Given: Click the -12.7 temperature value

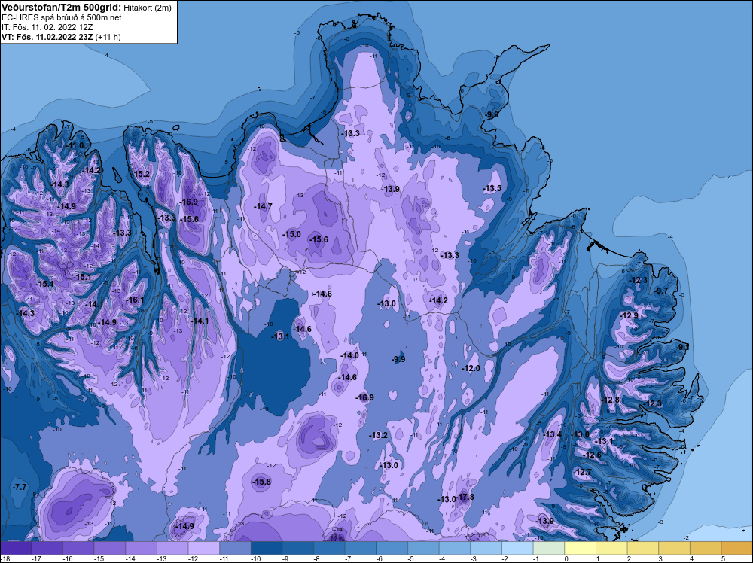Looking at the screenshot, I should [583, 472].
